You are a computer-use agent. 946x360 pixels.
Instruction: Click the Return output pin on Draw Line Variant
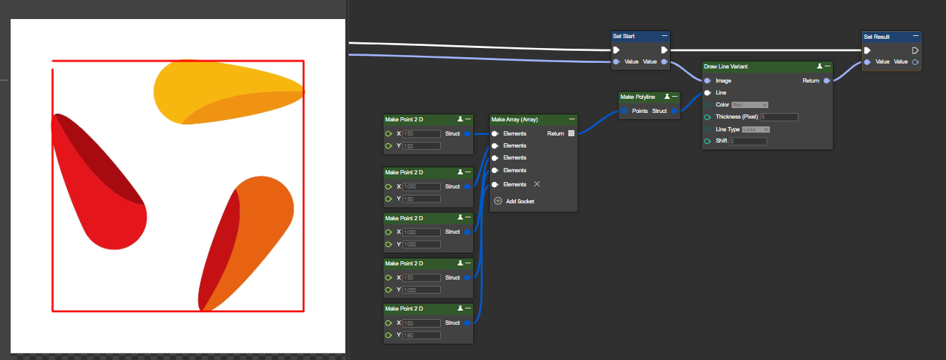[x=827, y=80]
